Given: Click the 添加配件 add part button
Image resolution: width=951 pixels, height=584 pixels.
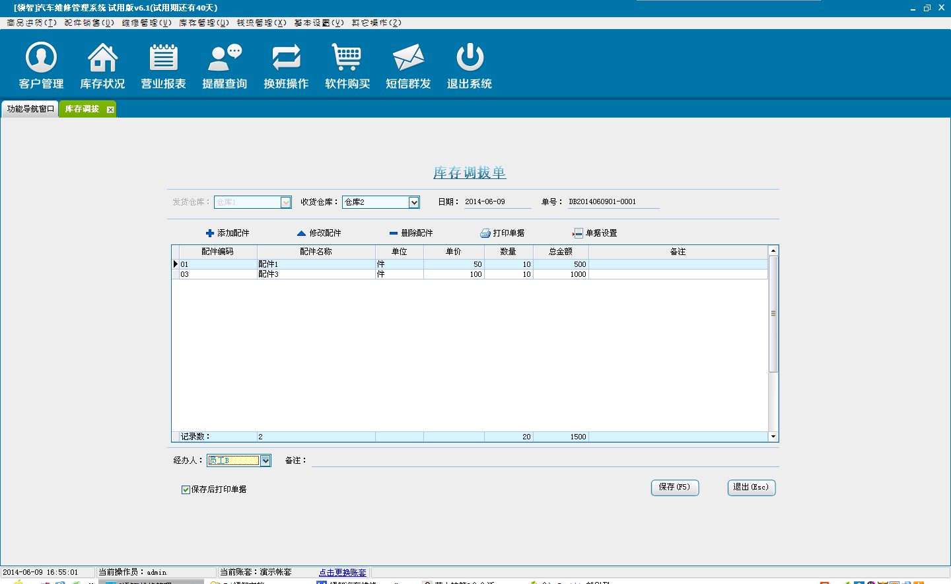Looking at the screenshot, I should click(227, 233).
